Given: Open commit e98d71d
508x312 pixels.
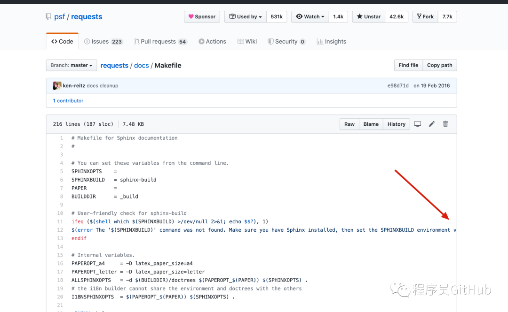Looking at the screenshot, I should click(x=398, y=86).
